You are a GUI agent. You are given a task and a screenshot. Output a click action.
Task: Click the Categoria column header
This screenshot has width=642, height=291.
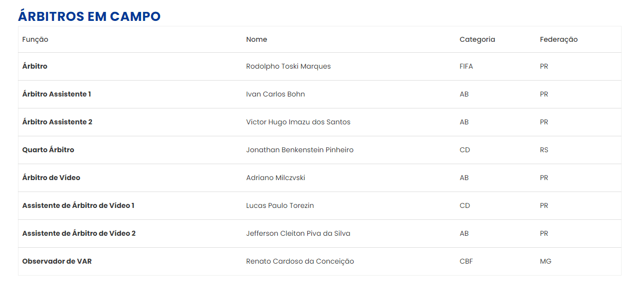477,39
